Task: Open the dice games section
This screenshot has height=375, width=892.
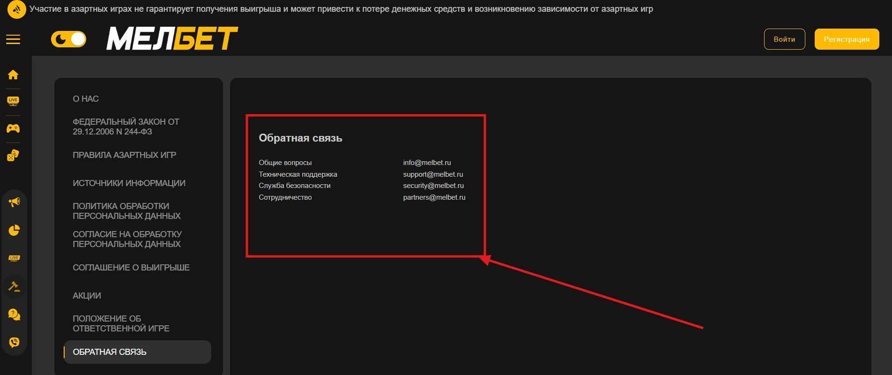Action: 13,155
